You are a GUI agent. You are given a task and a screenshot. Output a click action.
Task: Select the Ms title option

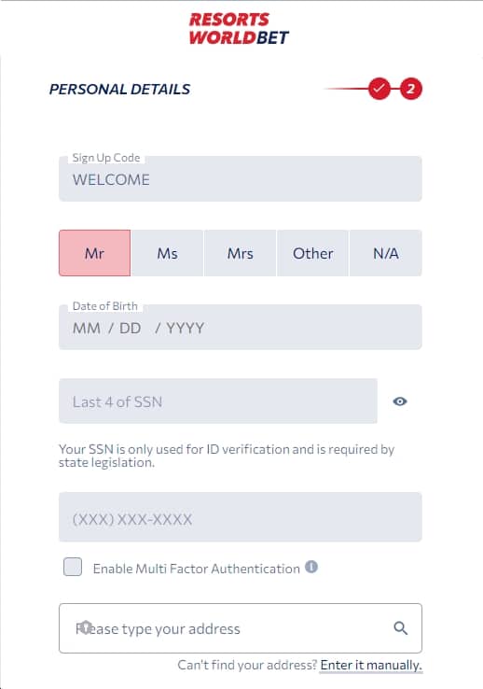tap(168, 253)
